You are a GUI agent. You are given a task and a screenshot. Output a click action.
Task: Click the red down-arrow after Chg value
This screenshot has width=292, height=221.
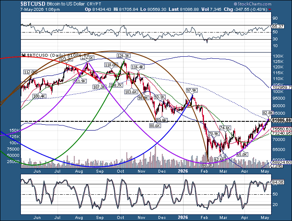click(x=269, y=9)
